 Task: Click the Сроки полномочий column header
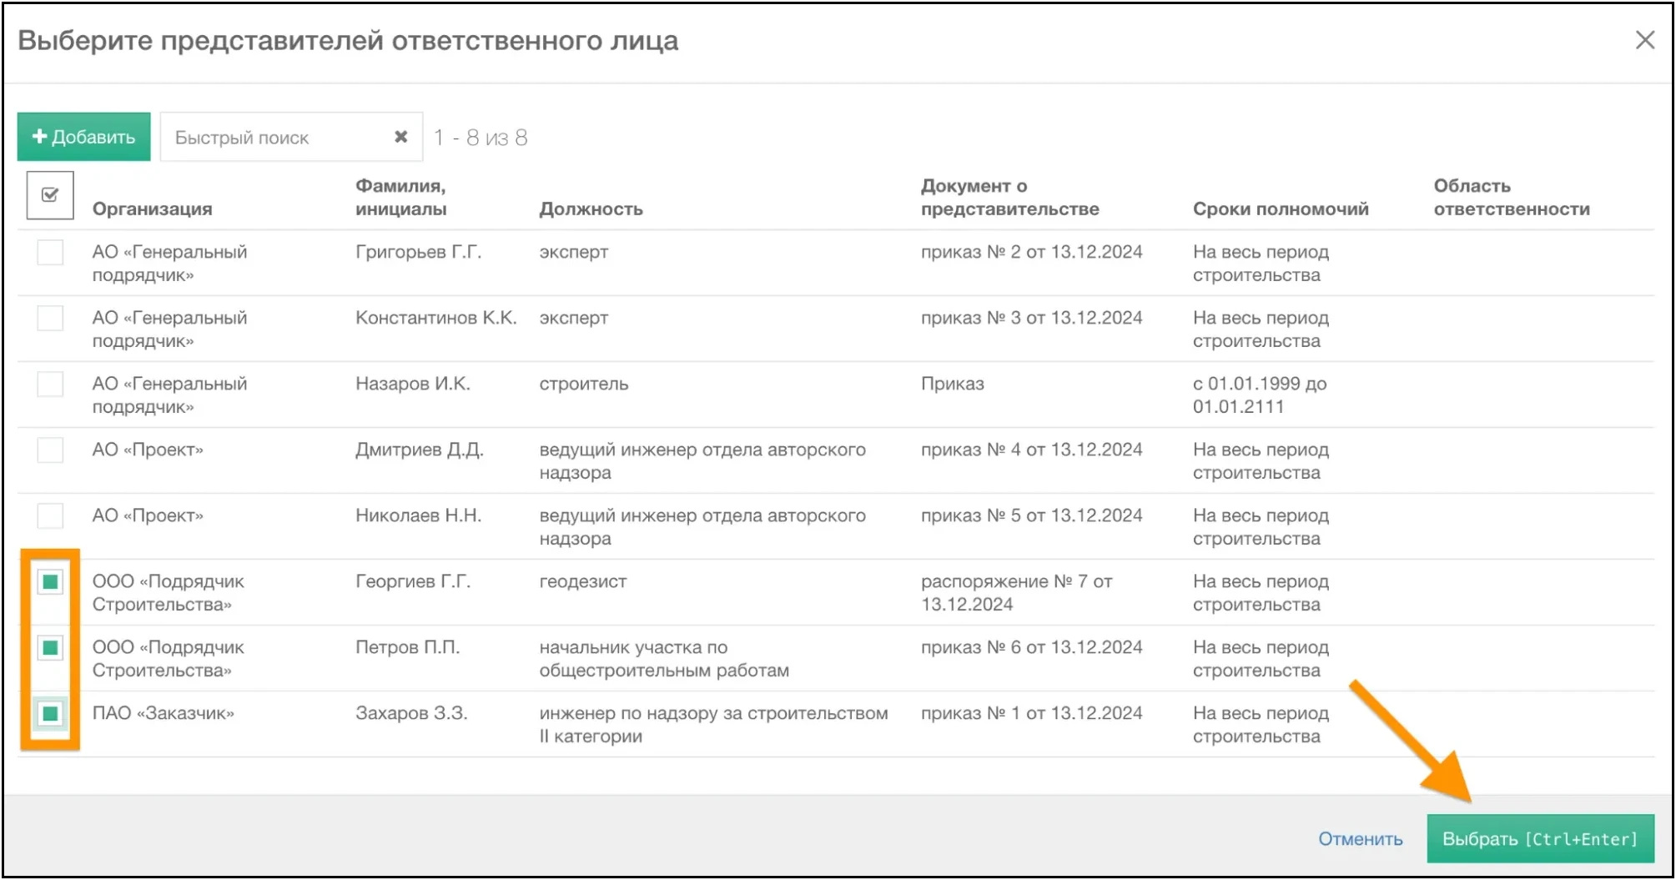point(1281,209)
